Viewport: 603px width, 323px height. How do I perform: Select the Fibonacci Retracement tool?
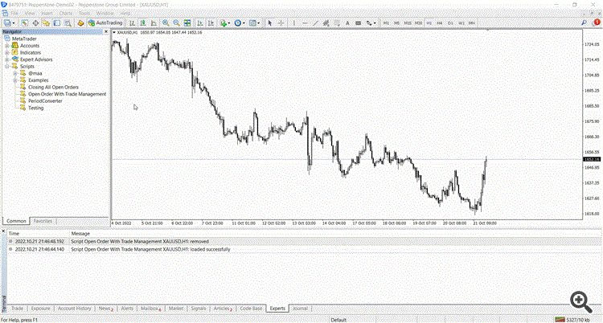pos(337,23)
